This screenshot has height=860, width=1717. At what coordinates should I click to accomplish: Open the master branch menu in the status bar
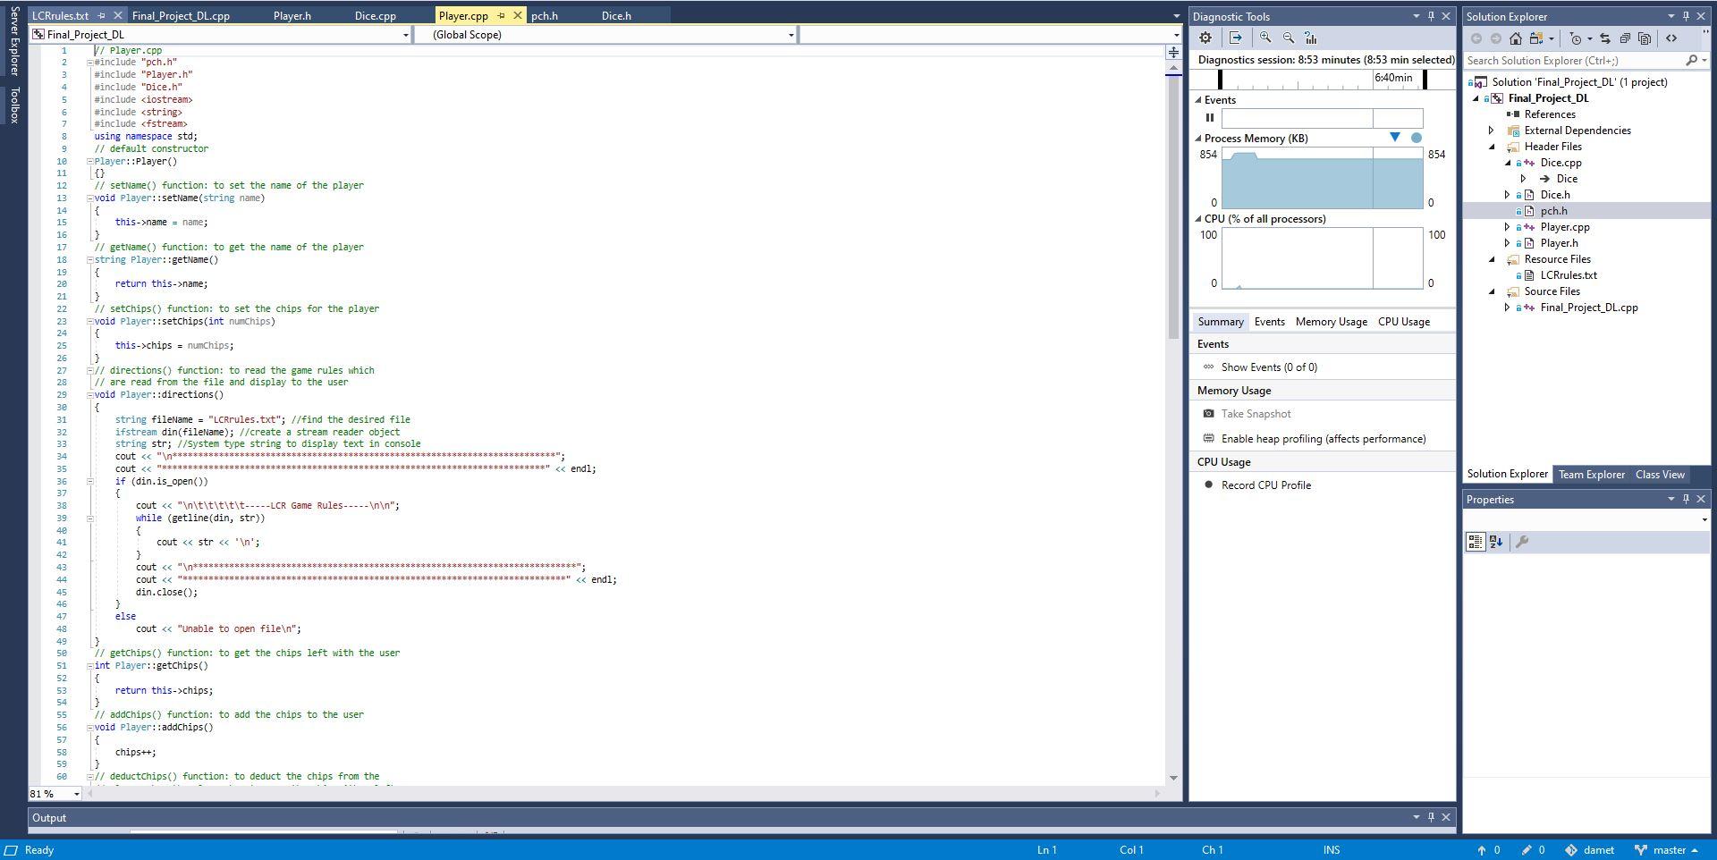coord(1668,850)
